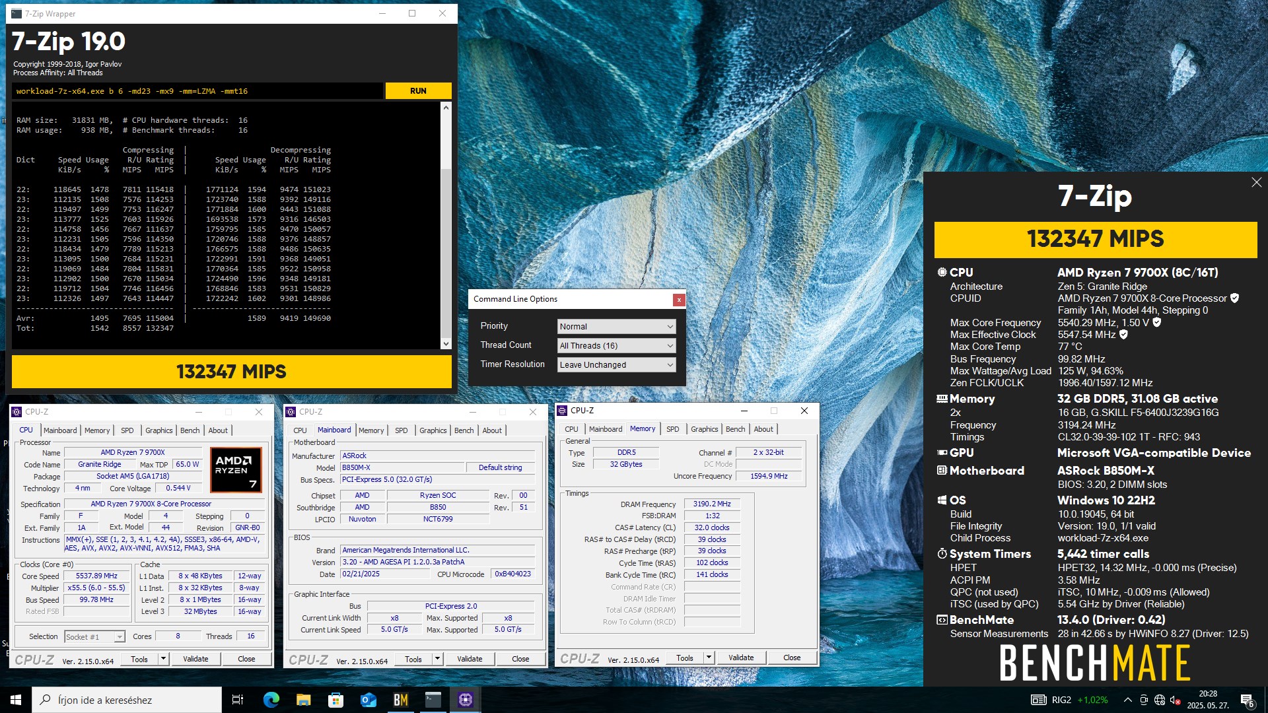Open the Mainboard tab in the Memory CPU-Z window

pyautogui.click(x=606, y=429)
